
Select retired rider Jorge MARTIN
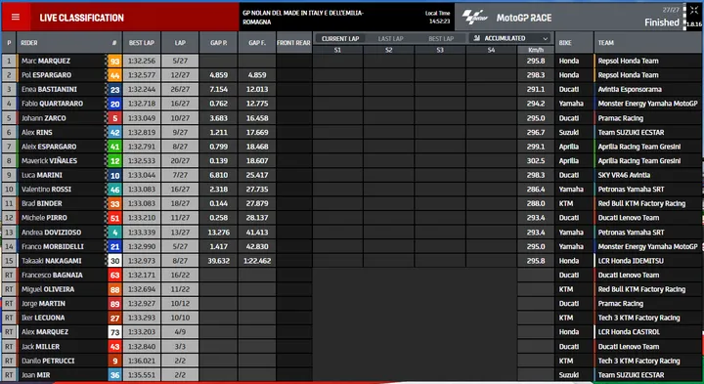[43, 304]
